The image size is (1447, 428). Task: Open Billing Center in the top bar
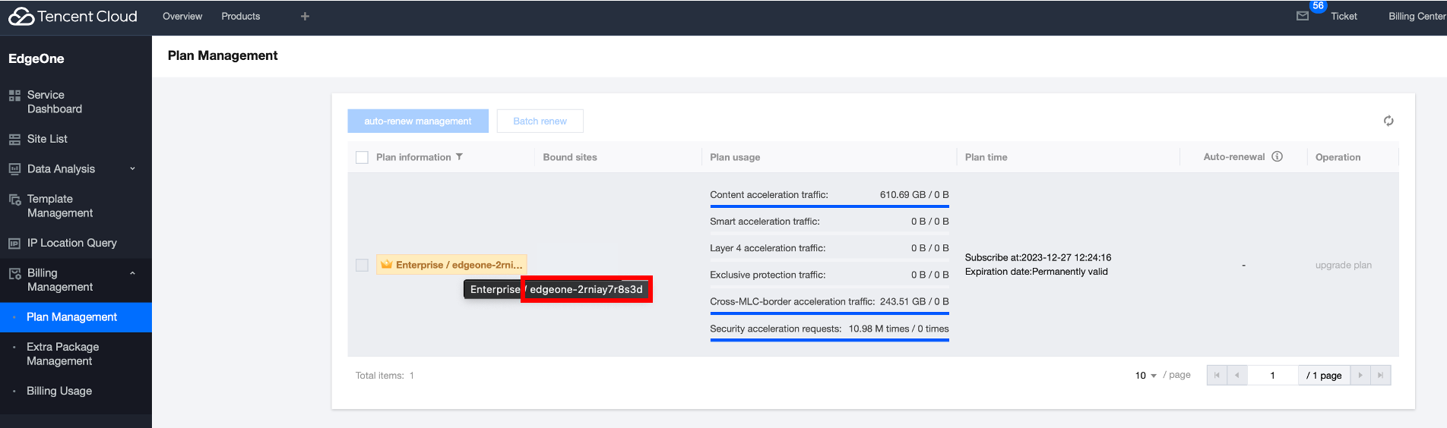tap(1417, 16)
